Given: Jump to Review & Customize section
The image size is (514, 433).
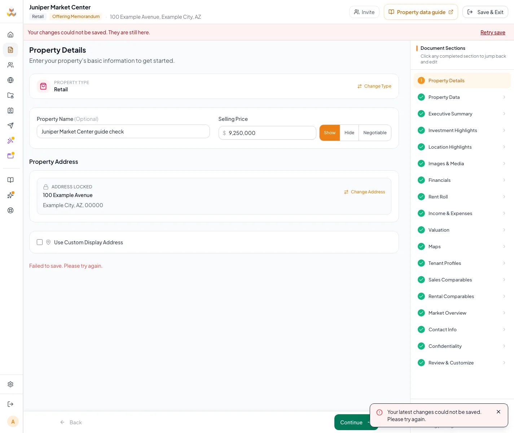Looking at the screenshot, I should pyautogui.click(x=462, y=363).
